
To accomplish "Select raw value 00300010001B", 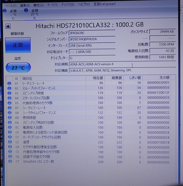I will [x=158, y=142].
